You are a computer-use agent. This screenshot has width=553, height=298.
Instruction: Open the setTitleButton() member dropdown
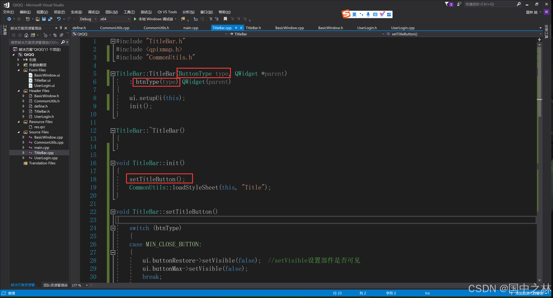(x=463, y=34)
